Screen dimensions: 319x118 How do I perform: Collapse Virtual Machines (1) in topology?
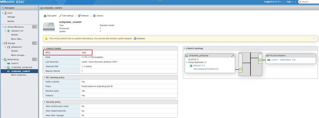point(187,62)
